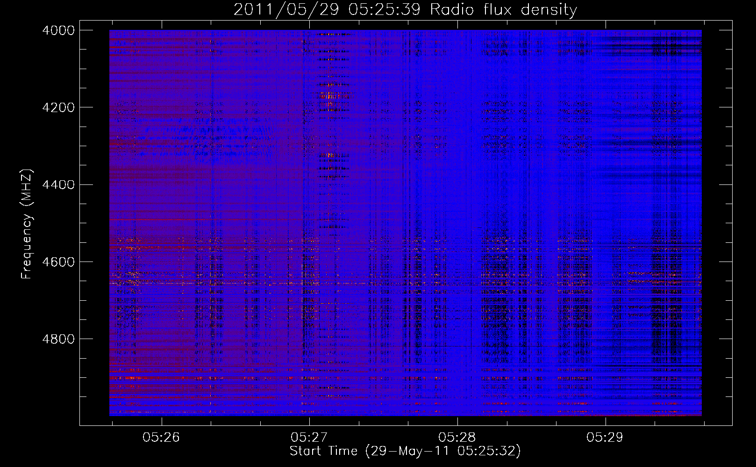Click the 05:27 time tick label
Screen dimensions: 756x467
click(x=309, y=438)
